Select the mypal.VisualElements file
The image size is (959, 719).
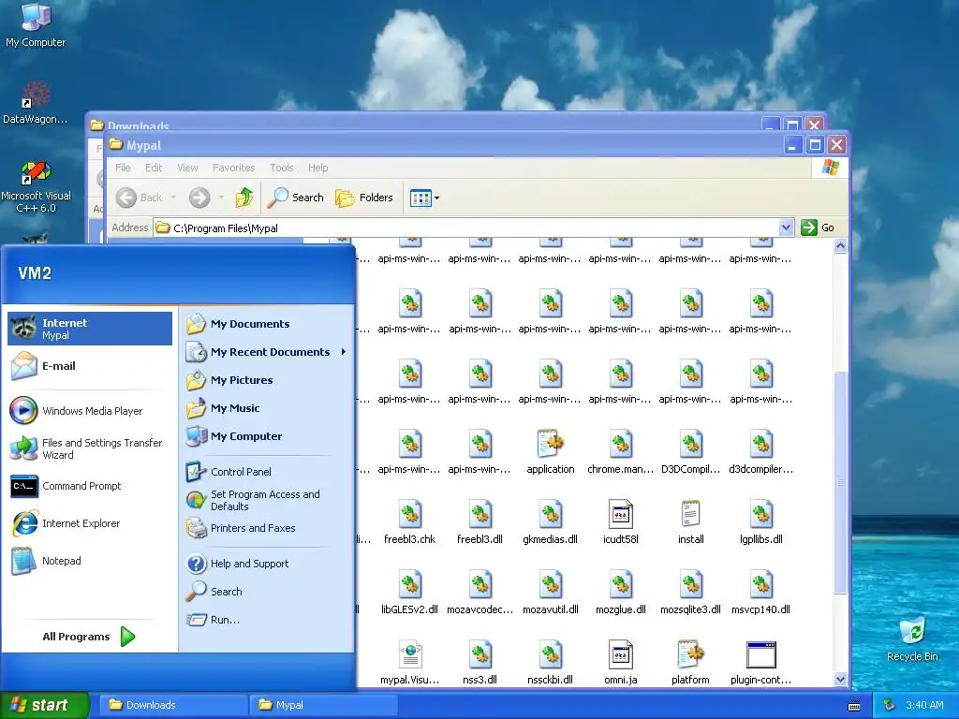point(410,662)
